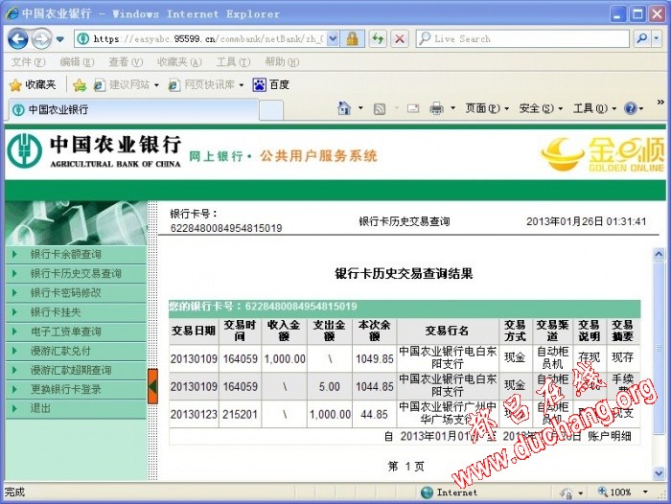Viewport: 671px width, 504px height.
Task: Click the 1049.85 balance cell
Action: point(375,358)
